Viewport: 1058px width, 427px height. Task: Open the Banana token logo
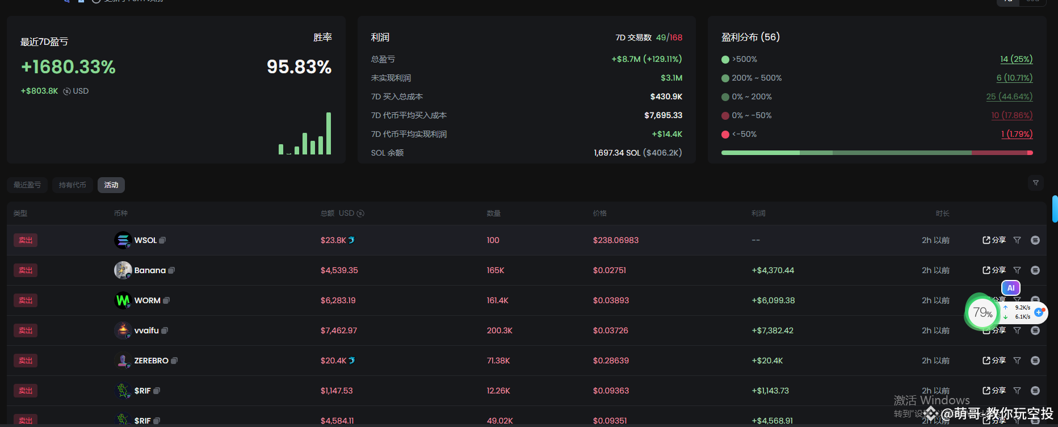point(123,270)
